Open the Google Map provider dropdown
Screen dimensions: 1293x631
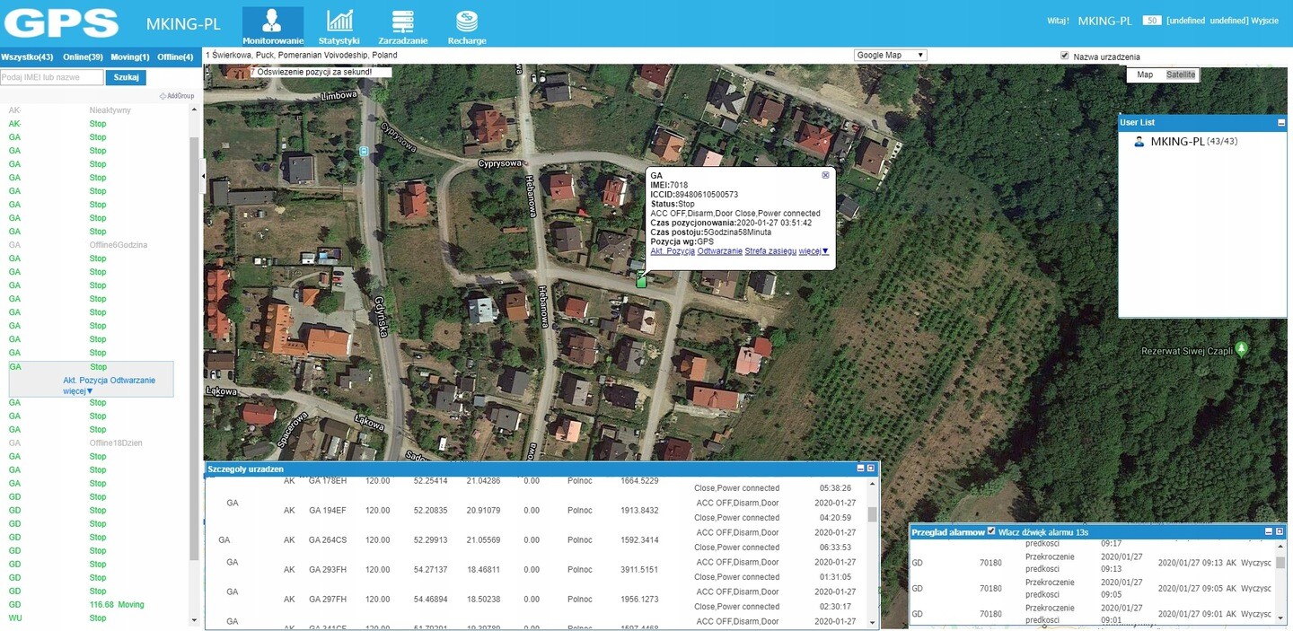(x=890, y=56)
